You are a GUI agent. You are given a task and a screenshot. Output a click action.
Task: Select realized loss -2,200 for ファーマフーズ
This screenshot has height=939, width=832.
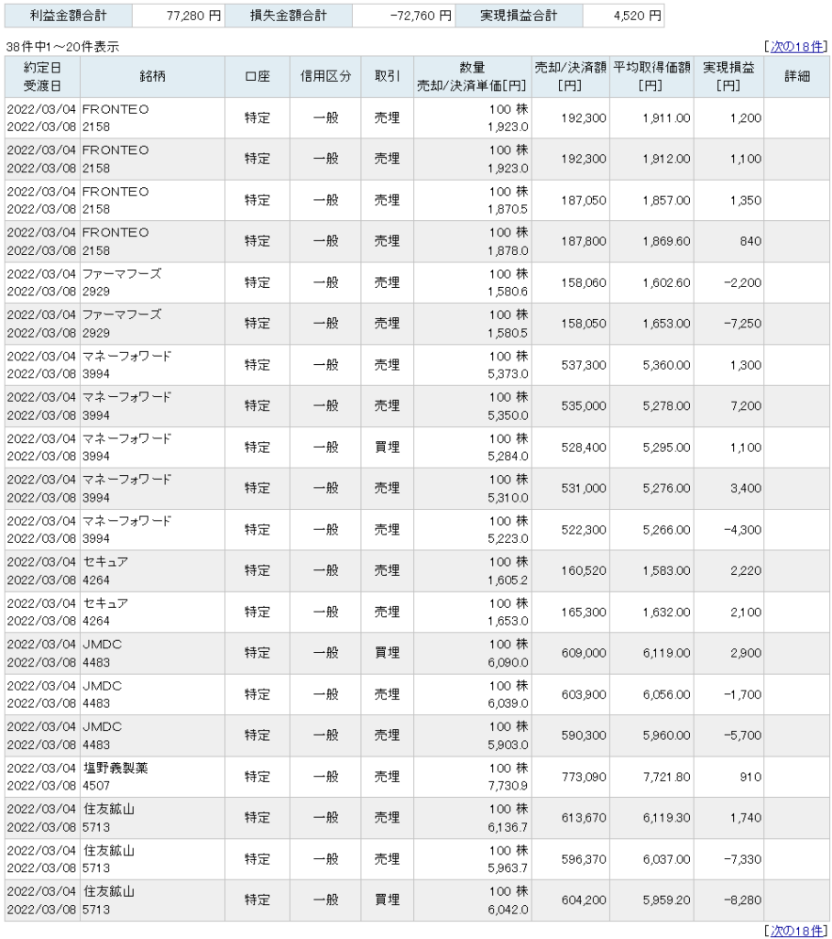click(x=742, y=282)
